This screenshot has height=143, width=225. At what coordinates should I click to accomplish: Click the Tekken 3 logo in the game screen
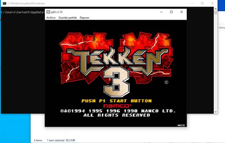click(116, 65)
